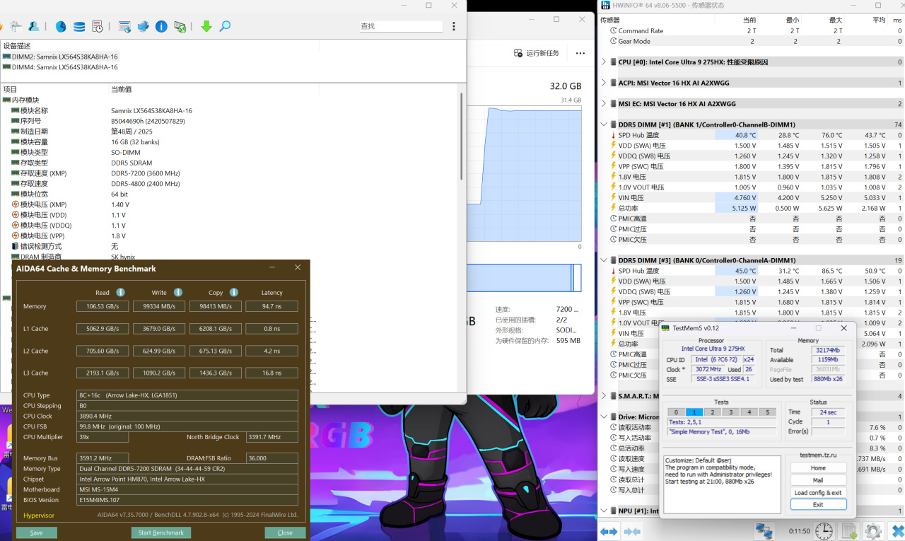The image size is (905, 541).
Task: Click the HWiNFO blue X close sensors icon
Action: point(897,530)
